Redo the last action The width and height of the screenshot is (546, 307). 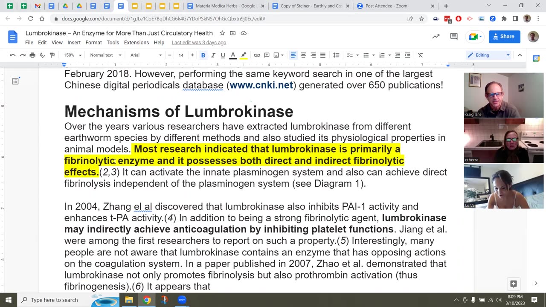click(23, 55)
